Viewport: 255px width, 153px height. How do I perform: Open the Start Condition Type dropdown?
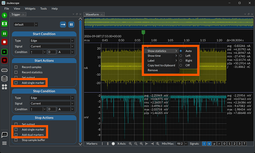52,41
